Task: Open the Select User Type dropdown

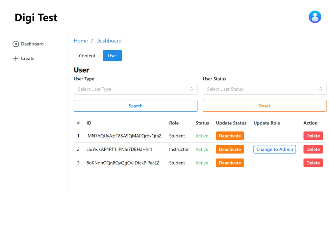Action: (136, 89)
